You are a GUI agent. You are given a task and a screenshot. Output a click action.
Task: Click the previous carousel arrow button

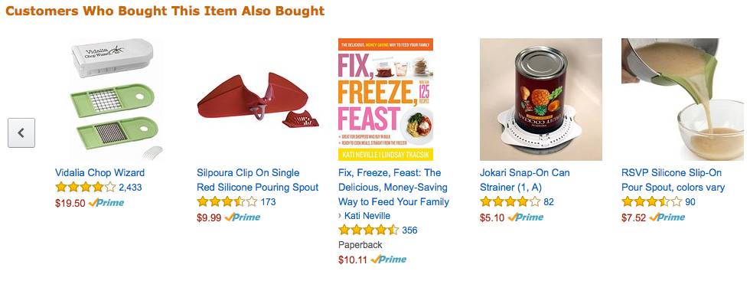(21, 132)
